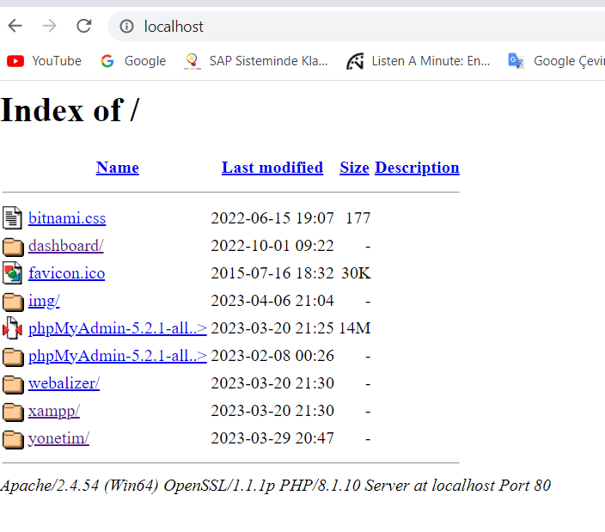The height and width of the screenshot is (532, 605).
Task: Open the xampp/ directory link
Action: (54, 411)
